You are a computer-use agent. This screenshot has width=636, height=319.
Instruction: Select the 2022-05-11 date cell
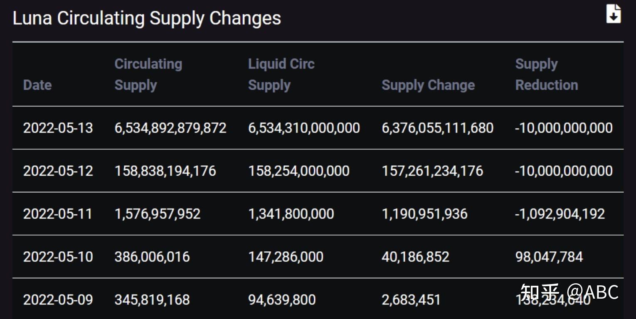[57, 214]
